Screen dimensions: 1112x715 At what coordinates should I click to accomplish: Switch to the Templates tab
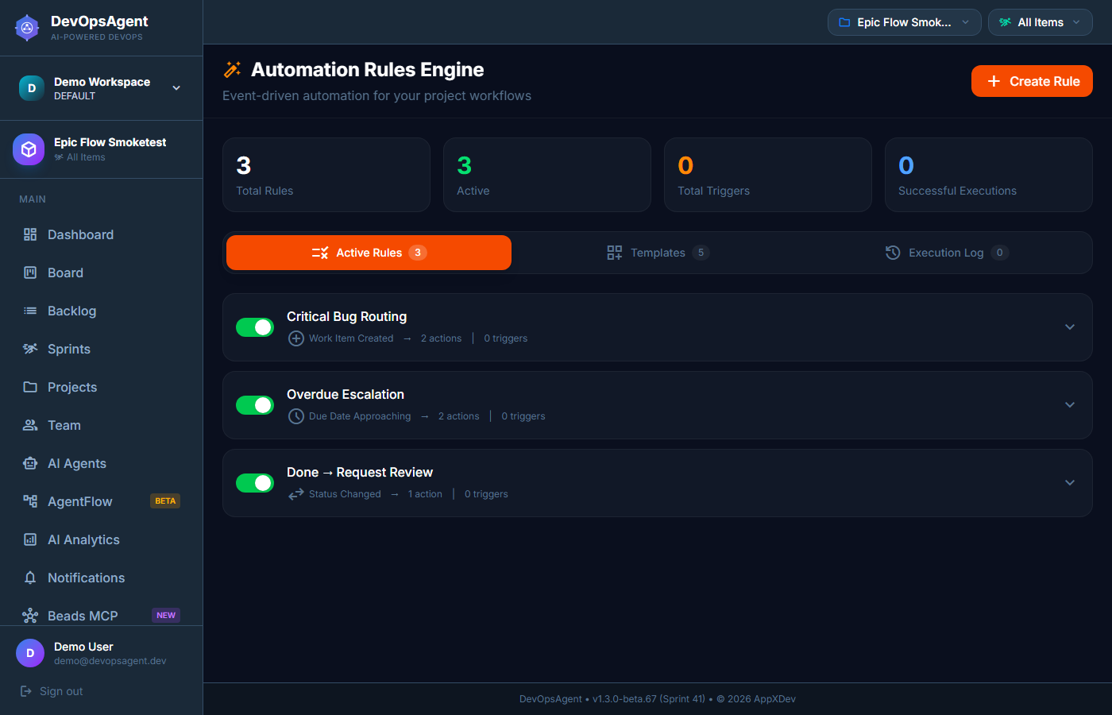[657, 253]
